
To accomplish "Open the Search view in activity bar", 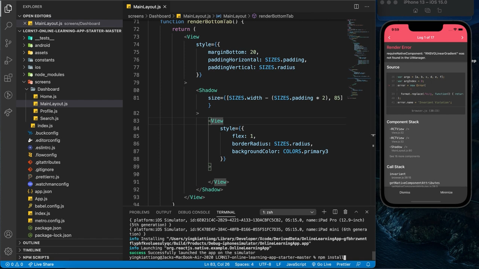I will 8,26.
